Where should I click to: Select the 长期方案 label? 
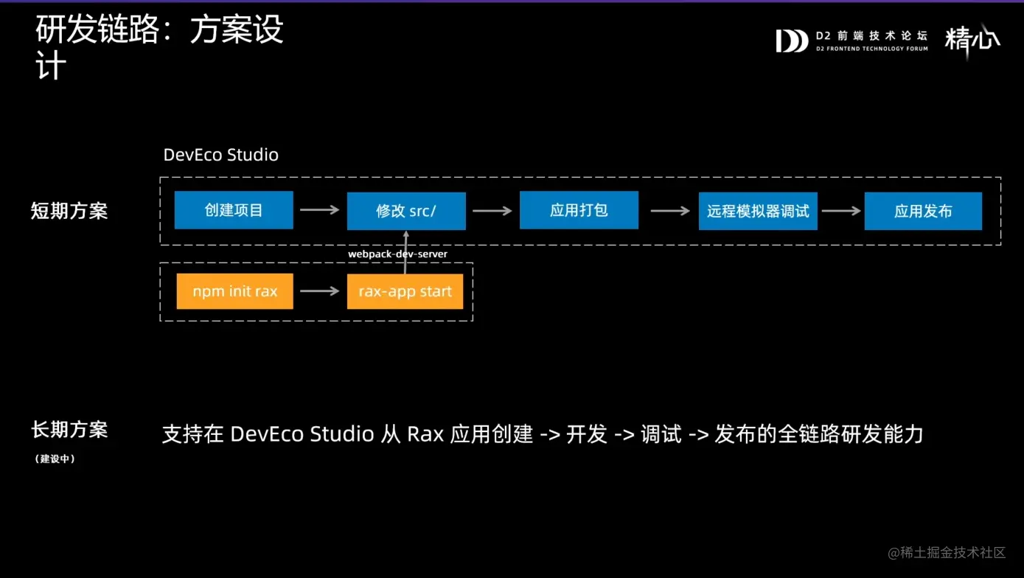[x=69, y=429]
